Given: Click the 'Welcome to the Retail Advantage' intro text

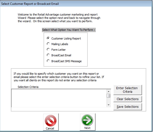Looking at the screenshot, I should tap(59, 18).
